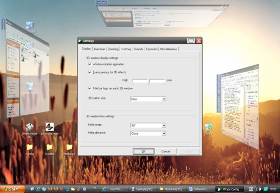This screenshot has height=193, width=280.
Task: Switch to the Transition tab
Action: 99,49
